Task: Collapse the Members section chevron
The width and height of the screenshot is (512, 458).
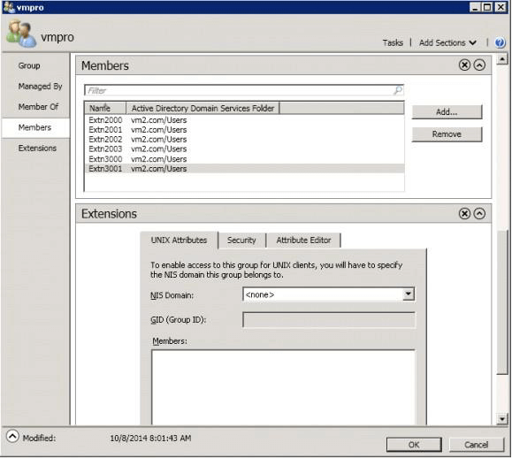Action: coord(479,65)
